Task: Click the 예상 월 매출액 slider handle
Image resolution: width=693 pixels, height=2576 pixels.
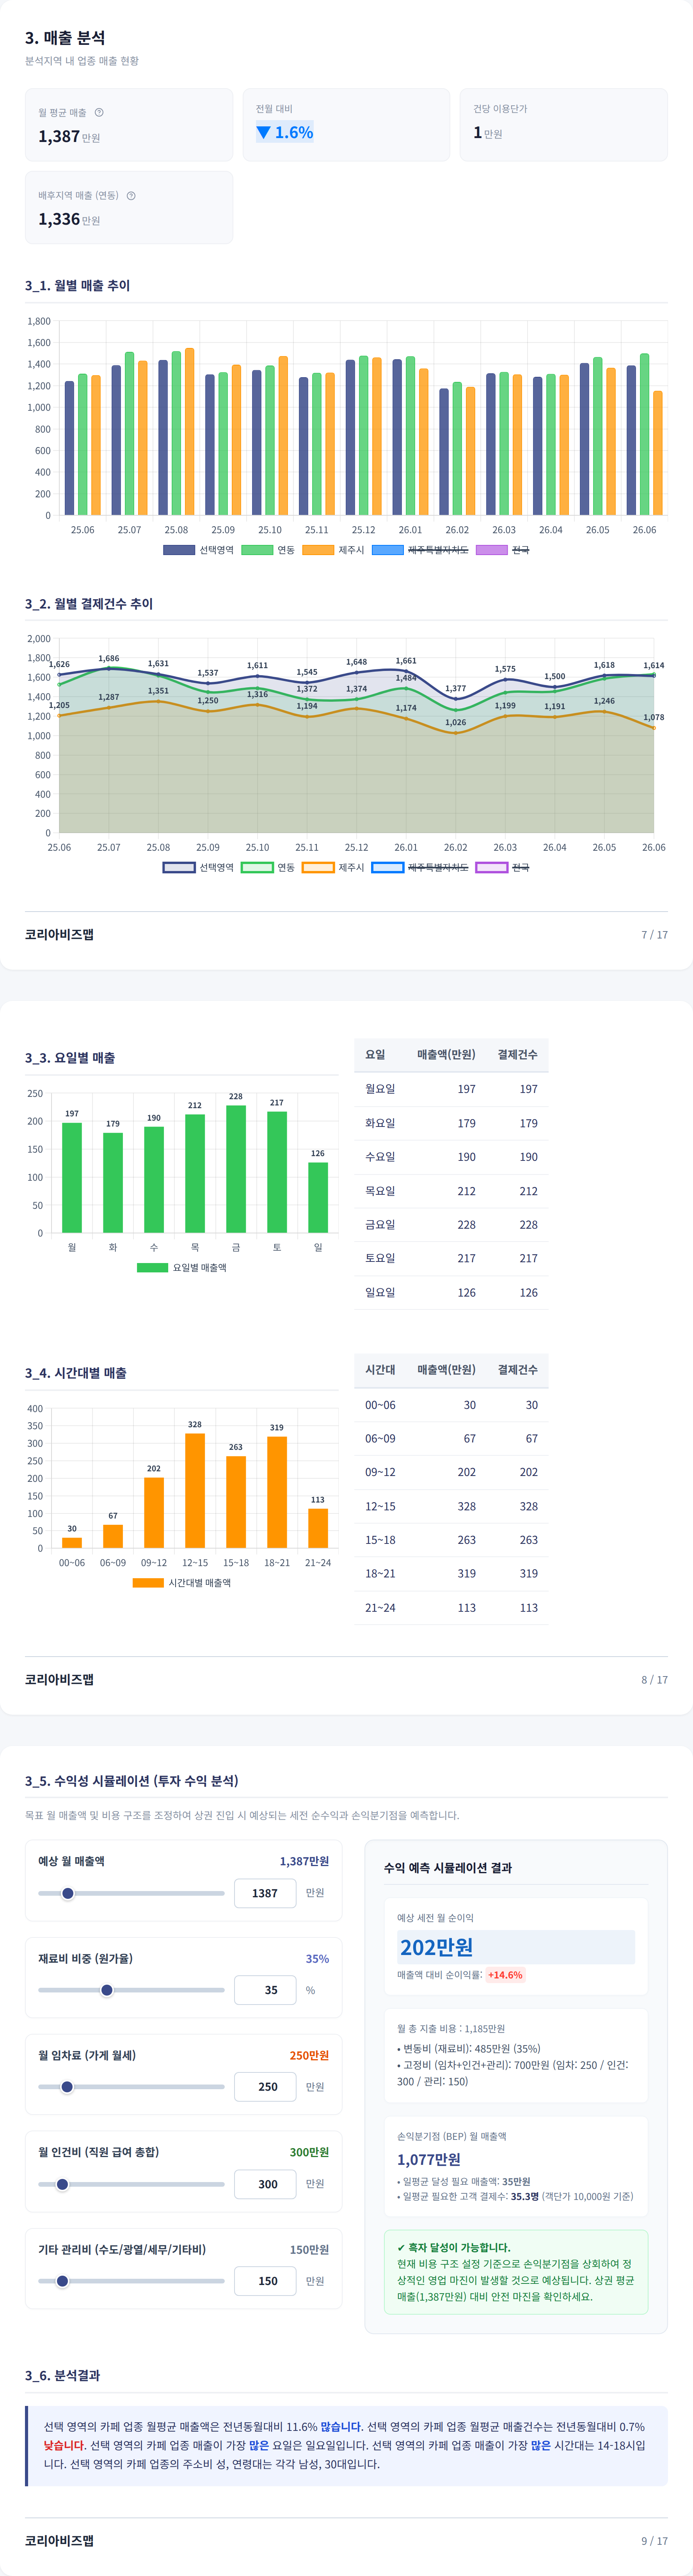Action: pyautogui.click(x=68, y=1893)
